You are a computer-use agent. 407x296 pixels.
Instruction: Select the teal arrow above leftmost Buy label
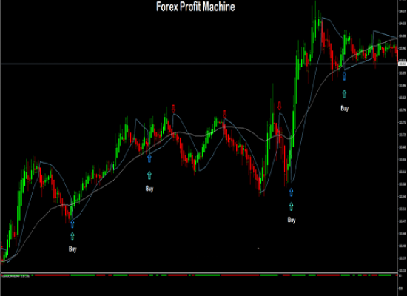tap(73, 236)
